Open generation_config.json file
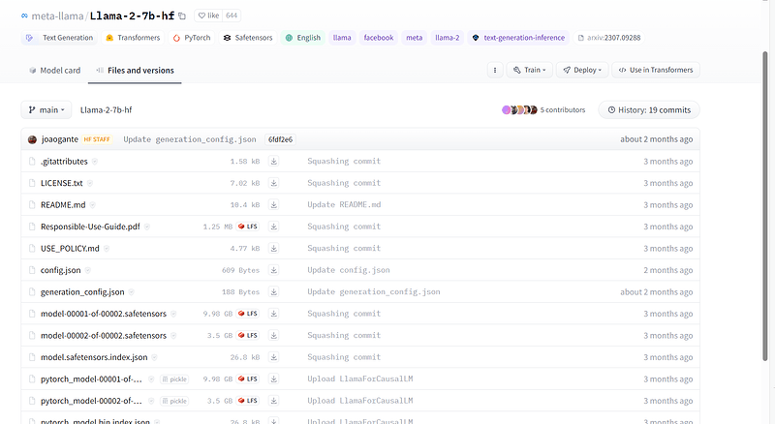775x424 pixels. (x=82, y=291)
